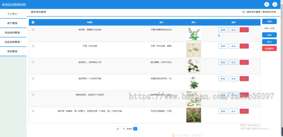
Task: Open the thumbnail for "挫折是另一个生命的开端"
Action: [x=194, y=83]
